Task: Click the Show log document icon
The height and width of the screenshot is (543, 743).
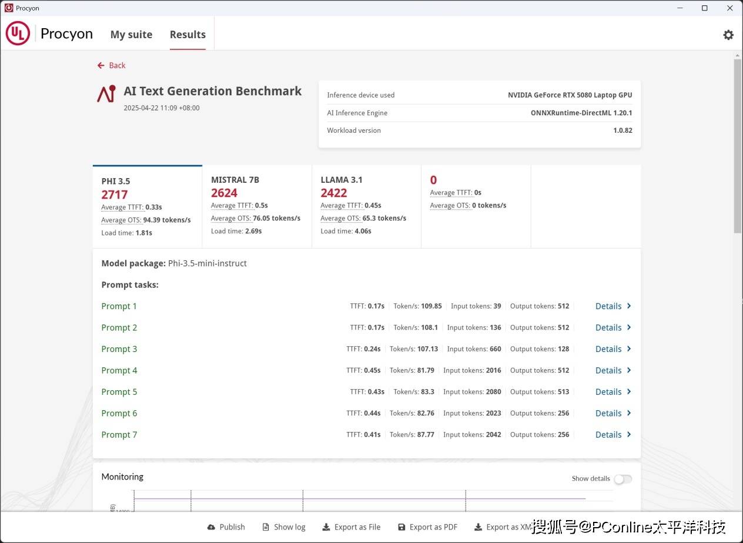Action: tap(266, 527)
